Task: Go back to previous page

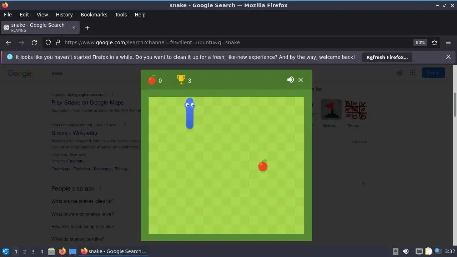Action: [9, 42]
